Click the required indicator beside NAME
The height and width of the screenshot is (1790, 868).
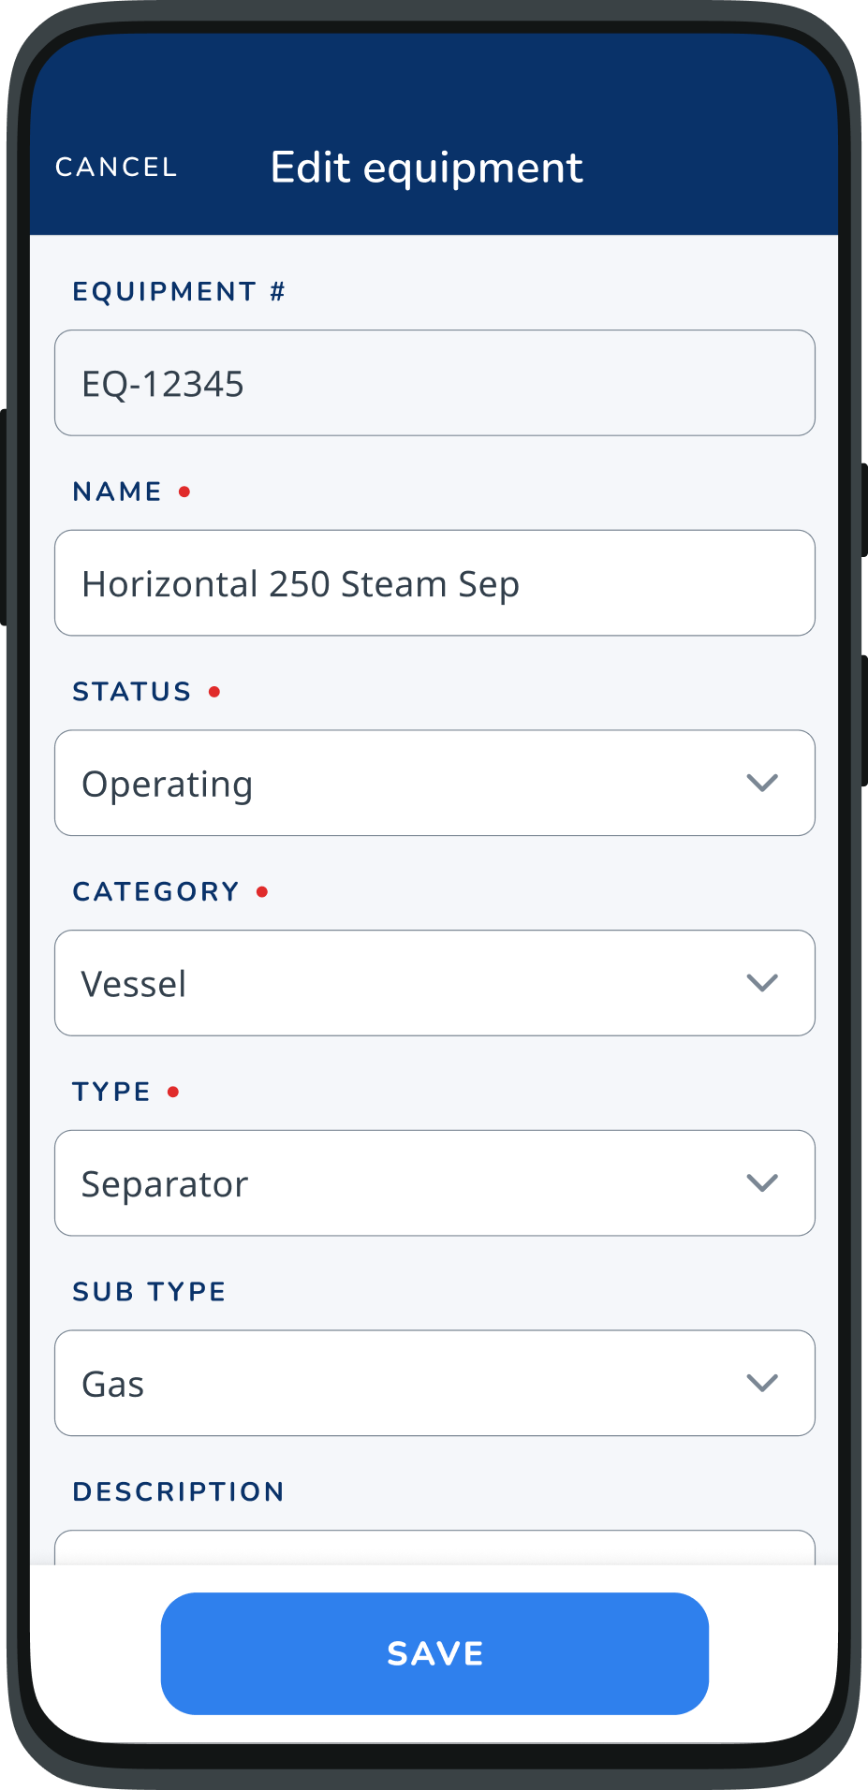(184, 490)
